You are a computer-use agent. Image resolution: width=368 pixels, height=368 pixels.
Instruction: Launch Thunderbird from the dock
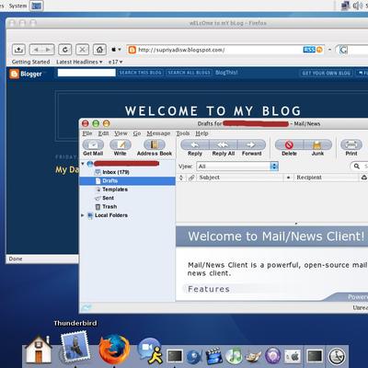[x=75, y=347]
